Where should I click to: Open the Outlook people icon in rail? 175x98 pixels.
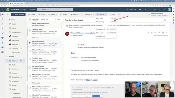tap(2, 24)
